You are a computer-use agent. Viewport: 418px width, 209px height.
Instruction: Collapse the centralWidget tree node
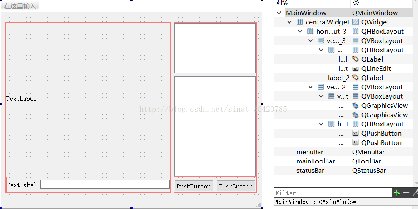290,22
